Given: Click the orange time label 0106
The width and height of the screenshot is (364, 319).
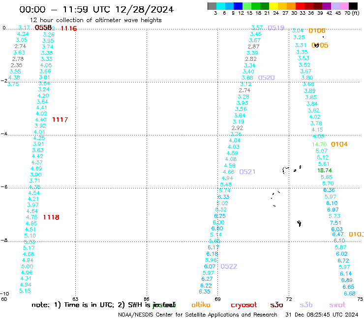Looking at the screenshot, I should point(317,30).
